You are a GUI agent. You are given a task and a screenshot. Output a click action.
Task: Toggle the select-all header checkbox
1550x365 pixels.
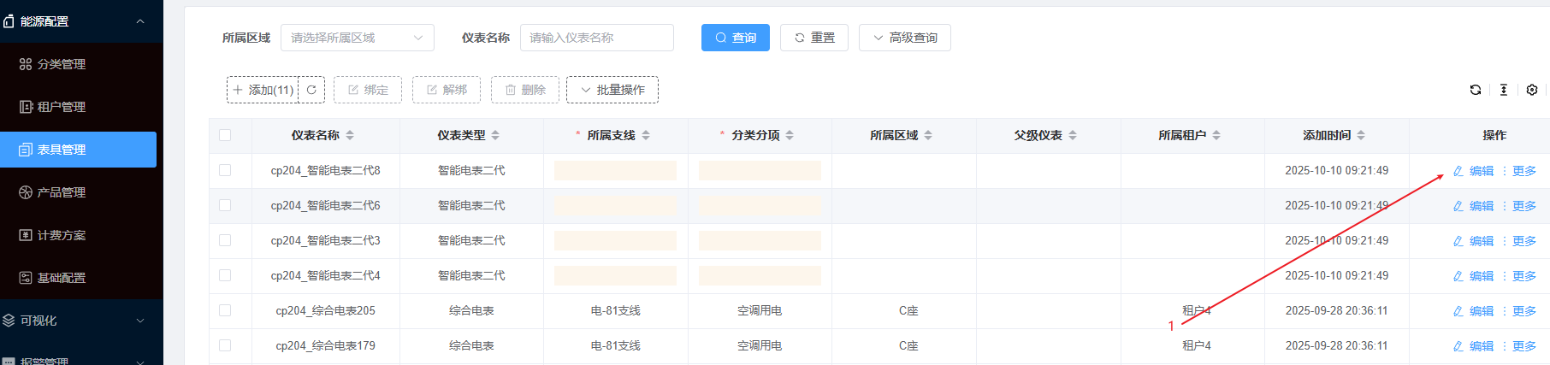225,135
